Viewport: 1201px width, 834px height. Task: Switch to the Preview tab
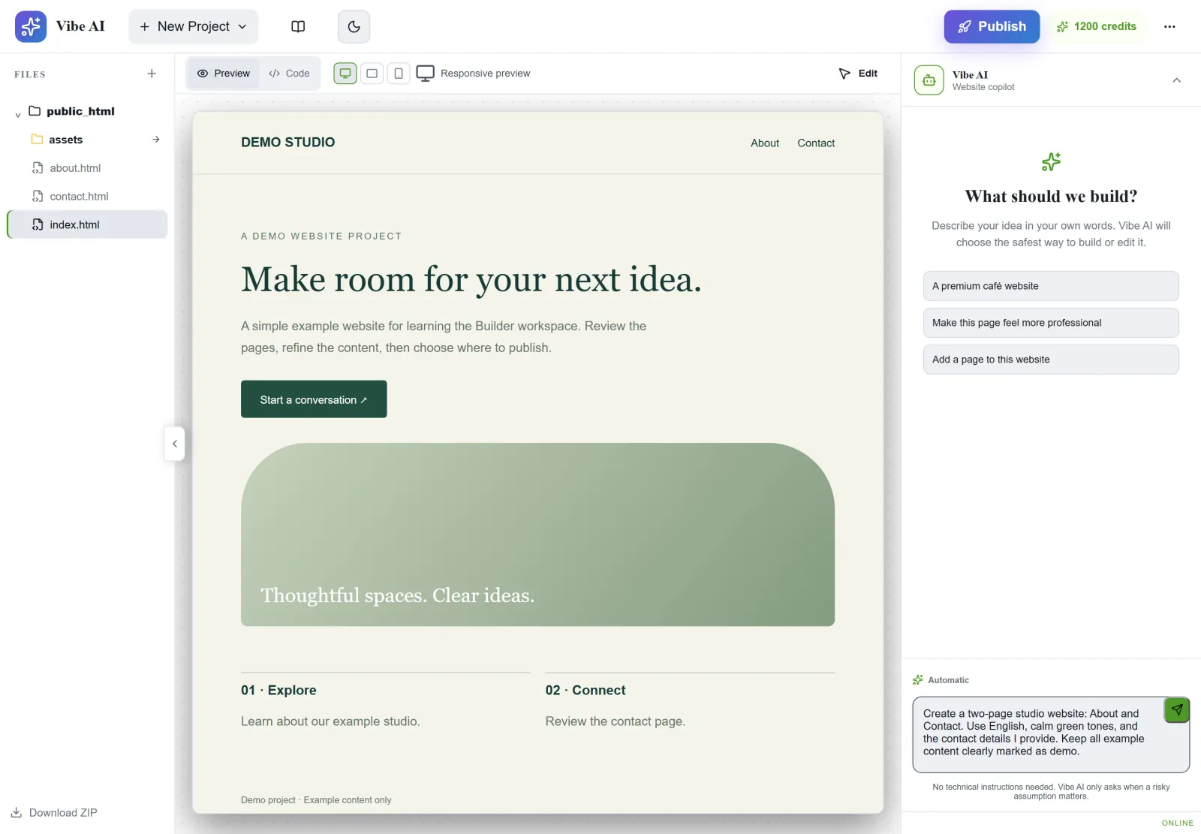pos(223,74)
